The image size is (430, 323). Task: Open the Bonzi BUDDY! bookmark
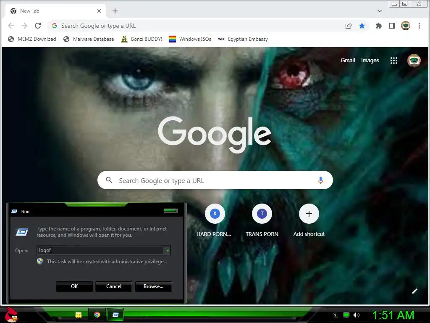pos(142,39)
